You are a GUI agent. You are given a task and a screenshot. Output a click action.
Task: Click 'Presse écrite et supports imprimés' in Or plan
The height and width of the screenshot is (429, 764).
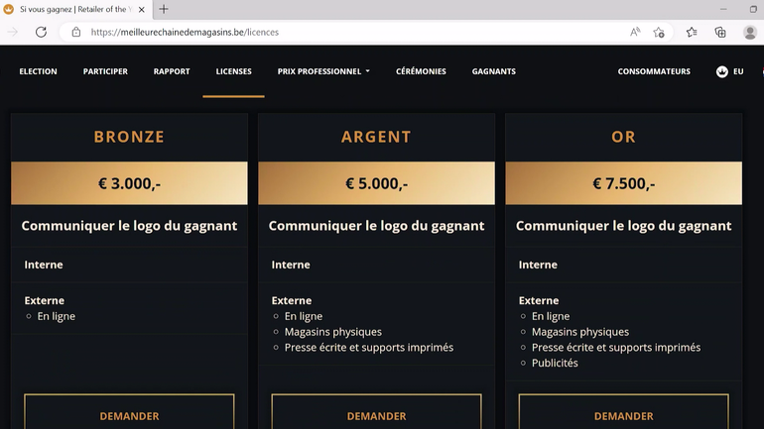tap(616, 348)
